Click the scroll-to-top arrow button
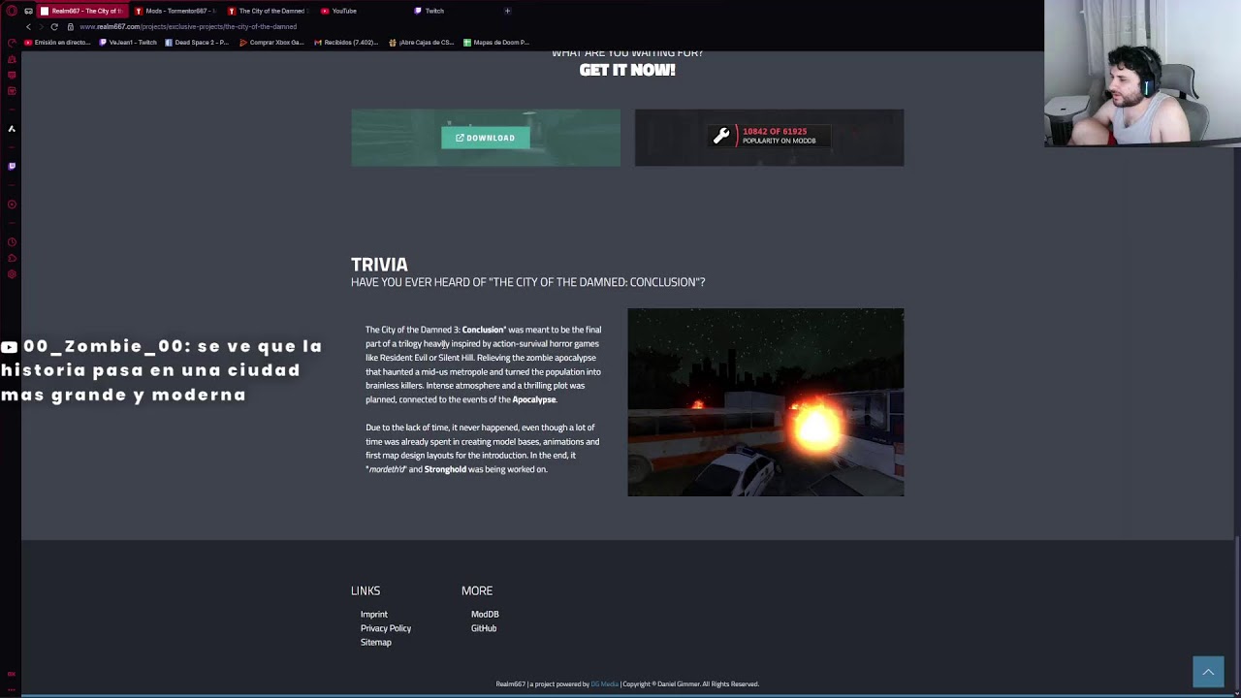Image resolution: width=1241 pixels, height=698 pixels. (1208, 672)
